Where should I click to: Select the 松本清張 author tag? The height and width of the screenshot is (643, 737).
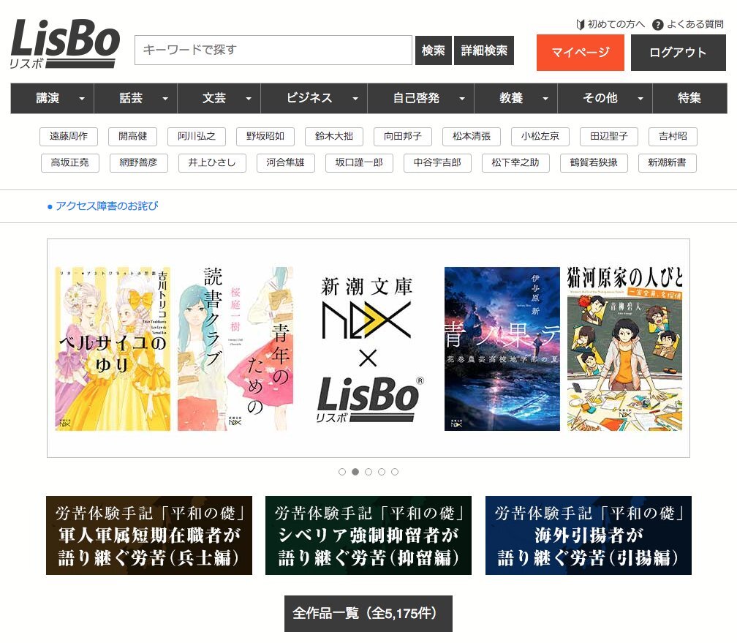(x=472, y=136)
